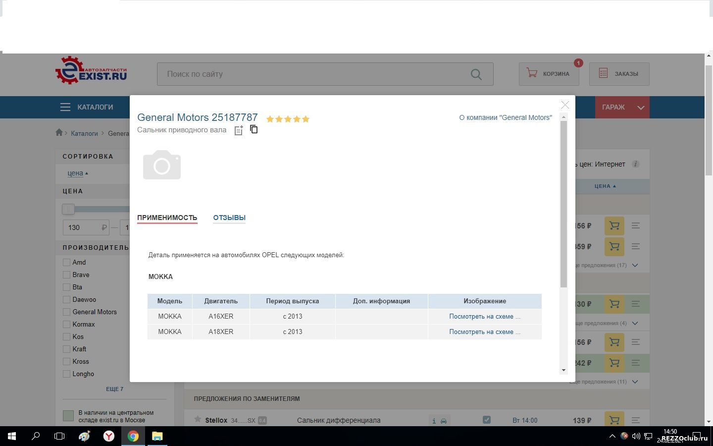713x446 pixels.
Task: Click the minimum price field with 130
Action: click(85, 227)
